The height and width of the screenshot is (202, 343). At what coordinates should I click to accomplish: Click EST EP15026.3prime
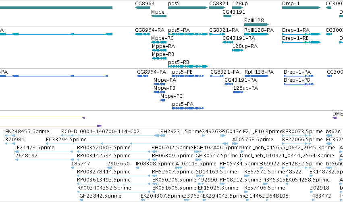coord(218,188)
